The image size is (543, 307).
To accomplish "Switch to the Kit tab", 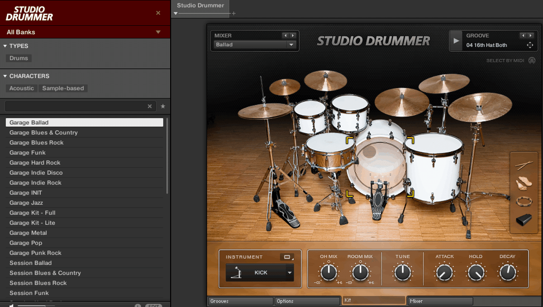I will coord(374,300).
